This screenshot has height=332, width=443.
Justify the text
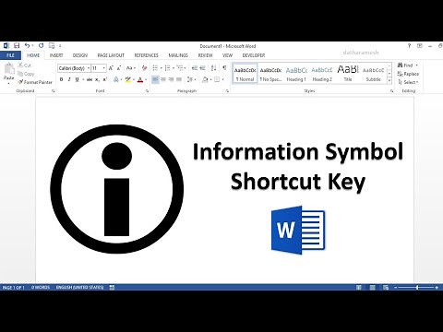179,79
